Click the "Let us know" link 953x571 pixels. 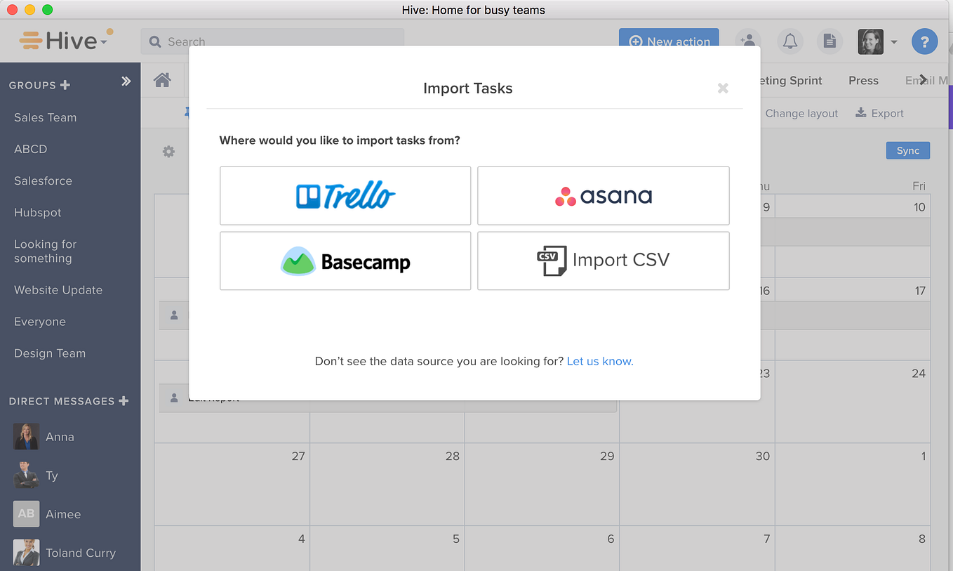599,360
